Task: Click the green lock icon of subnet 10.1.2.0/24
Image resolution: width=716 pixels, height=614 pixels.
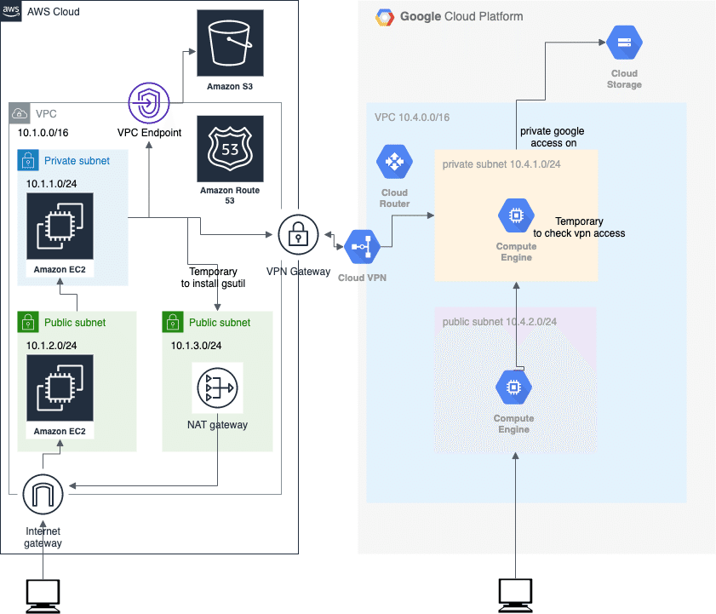Action: [x=28, y=322]
